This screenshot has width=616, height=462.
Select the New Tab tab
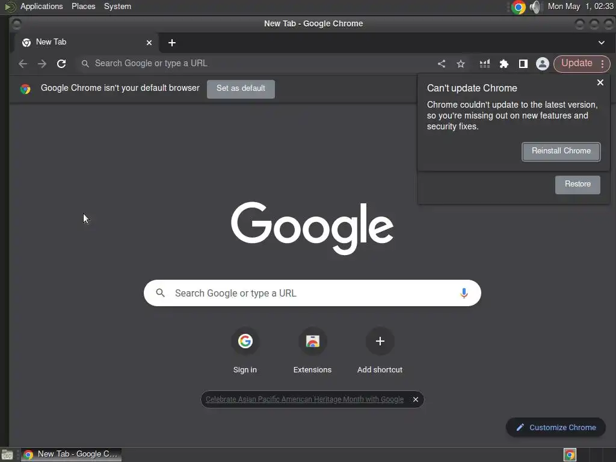point(87,43)
